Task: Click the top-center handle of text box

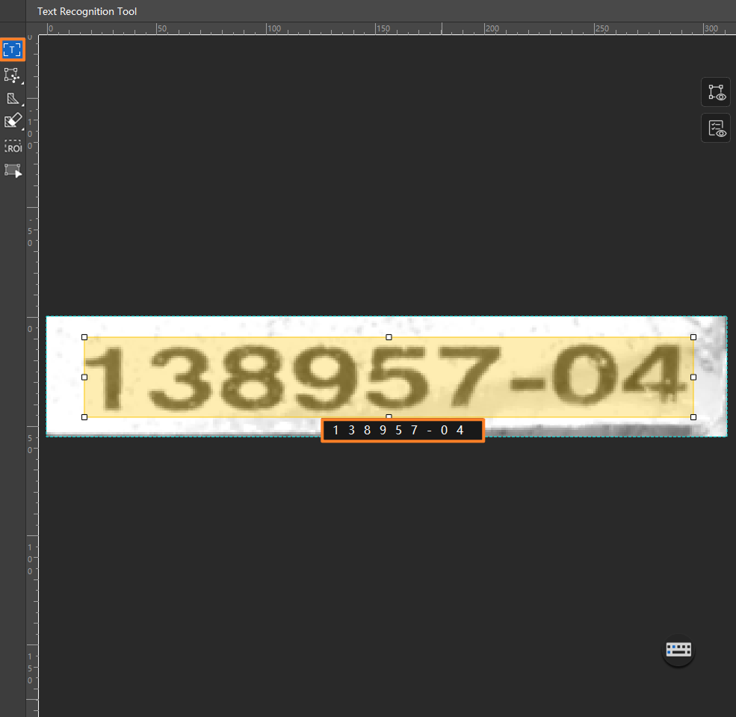Action: [x=389, y=337]
